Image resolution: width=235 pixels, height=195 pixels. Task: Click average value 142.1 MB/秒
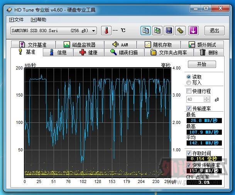click(x=204, y=143)
